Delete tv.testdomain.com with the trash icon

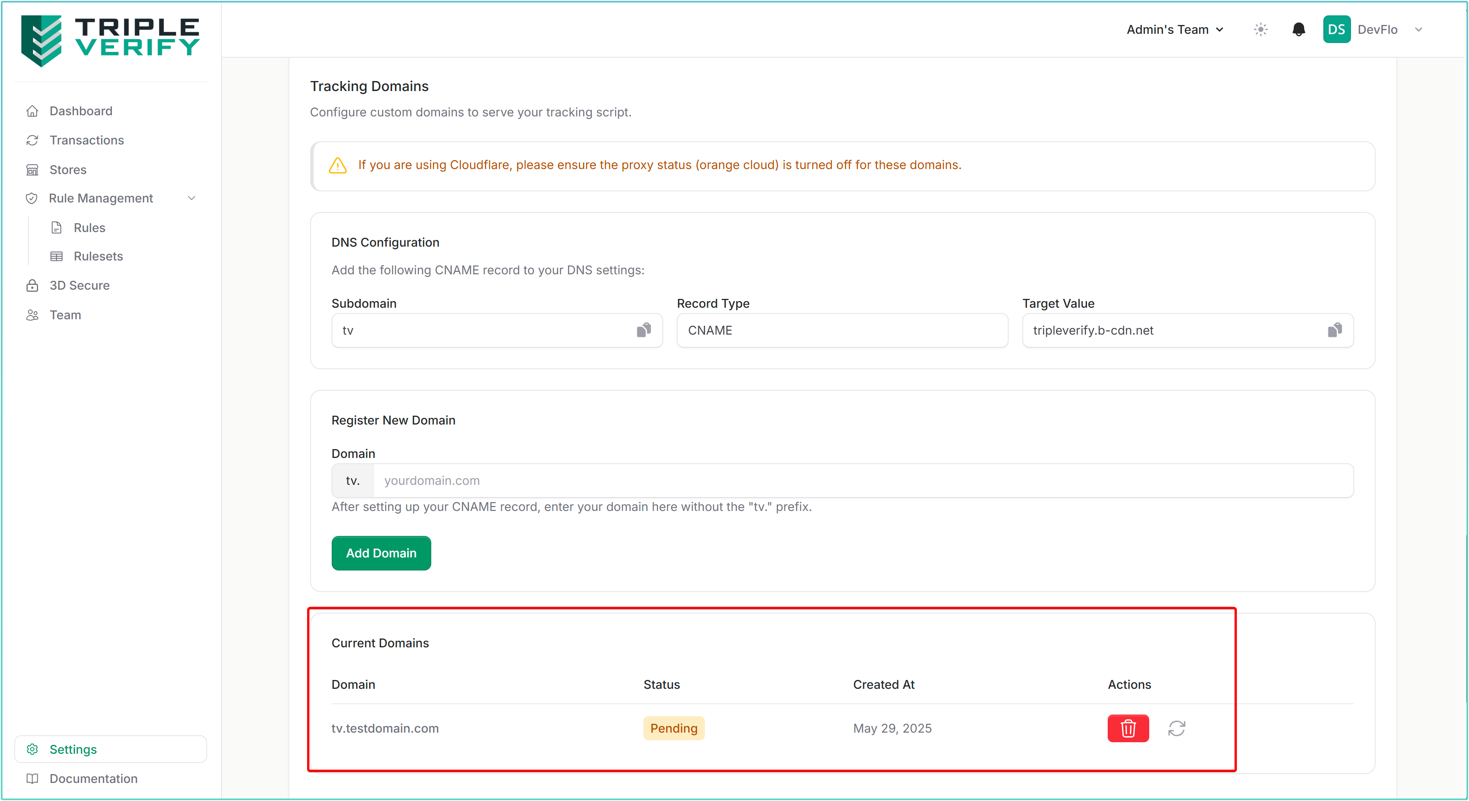(1127, 728)
